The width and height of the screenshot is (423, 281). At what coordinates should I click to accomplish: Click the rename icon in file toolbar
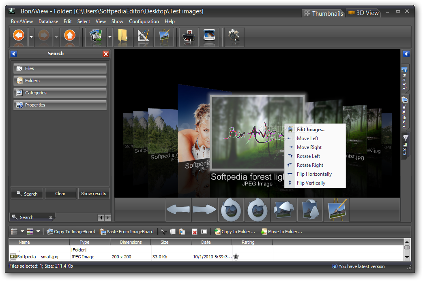(x=204, y=232)
